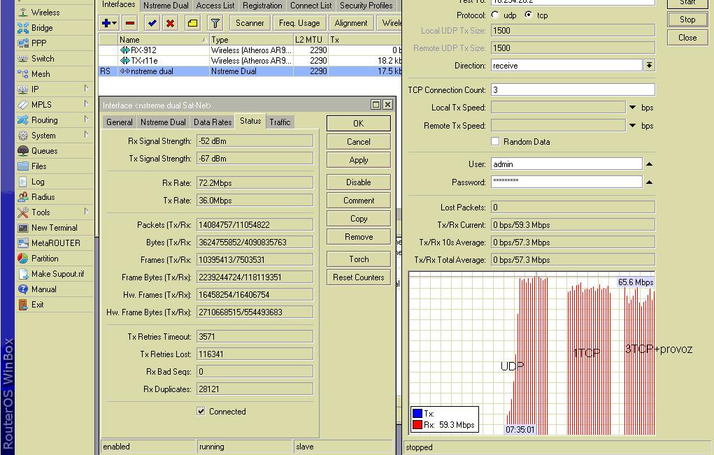Click the yellow comment note icon
Viewport: 714px width, 455px height.
tap(192, 23)
